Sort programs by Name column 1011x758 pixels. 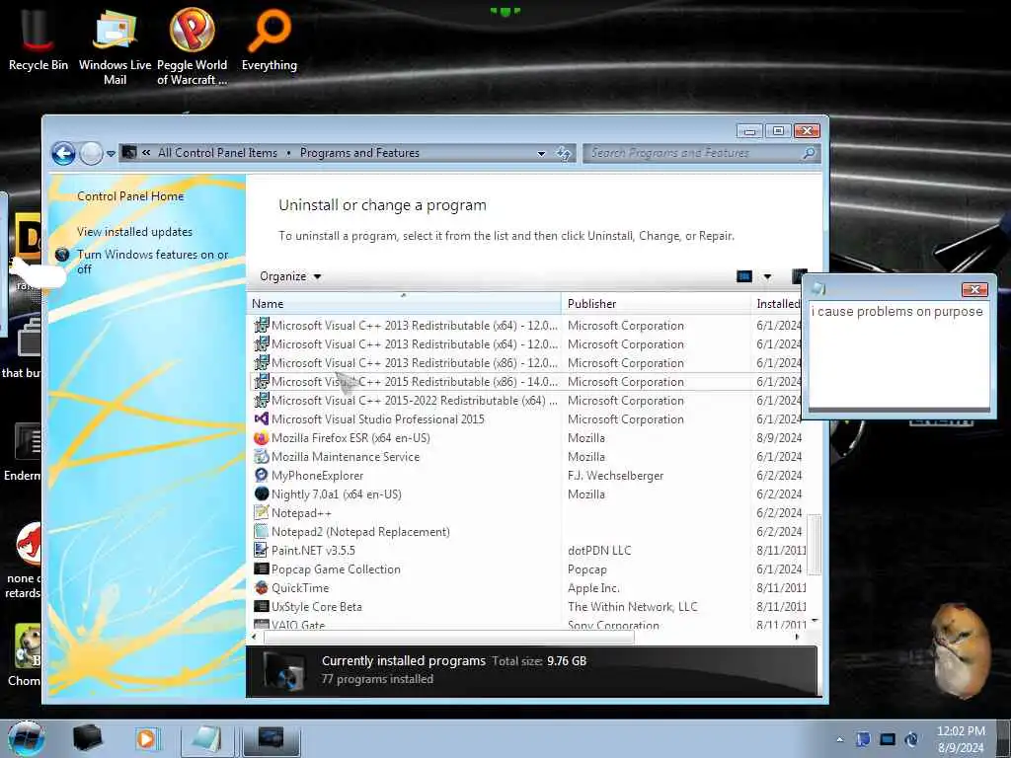[x=404, y=304]
